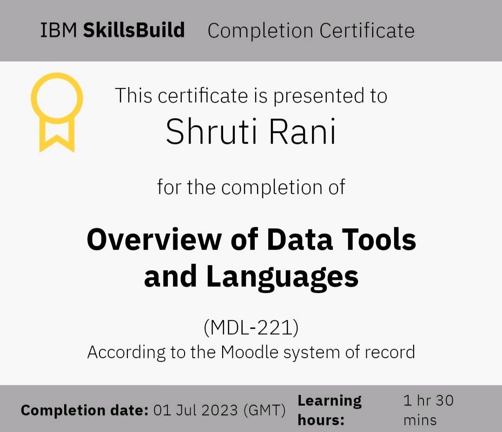Click the recipient name 'Shruti Rani'
Image resolution: width=502 pixels, height=432 pixels.
[251, 132]
